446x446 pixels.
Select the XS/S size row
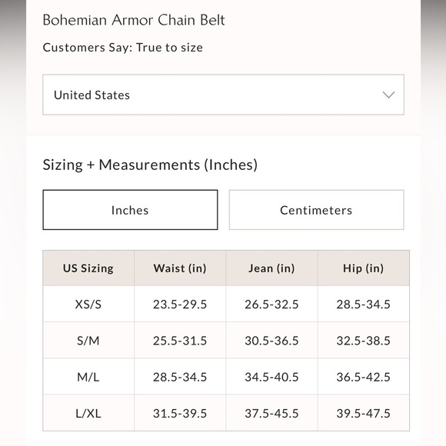click(x=226, y=304)
